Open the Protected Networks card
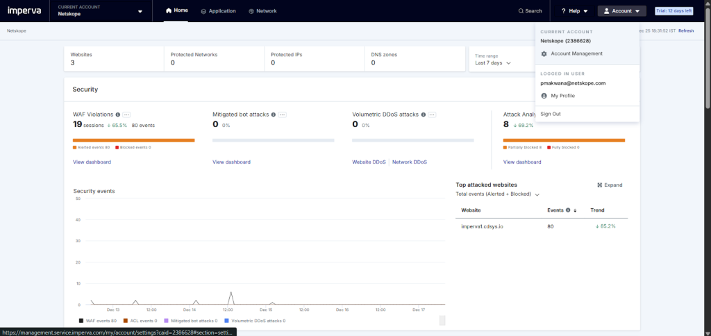 point(214,58)
